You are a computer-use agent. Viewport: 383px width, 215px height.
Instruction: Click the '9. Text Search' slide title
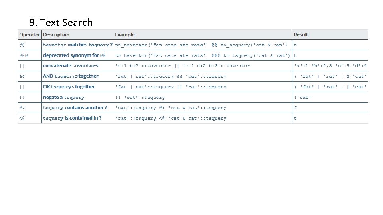click(x=61, y=22)
